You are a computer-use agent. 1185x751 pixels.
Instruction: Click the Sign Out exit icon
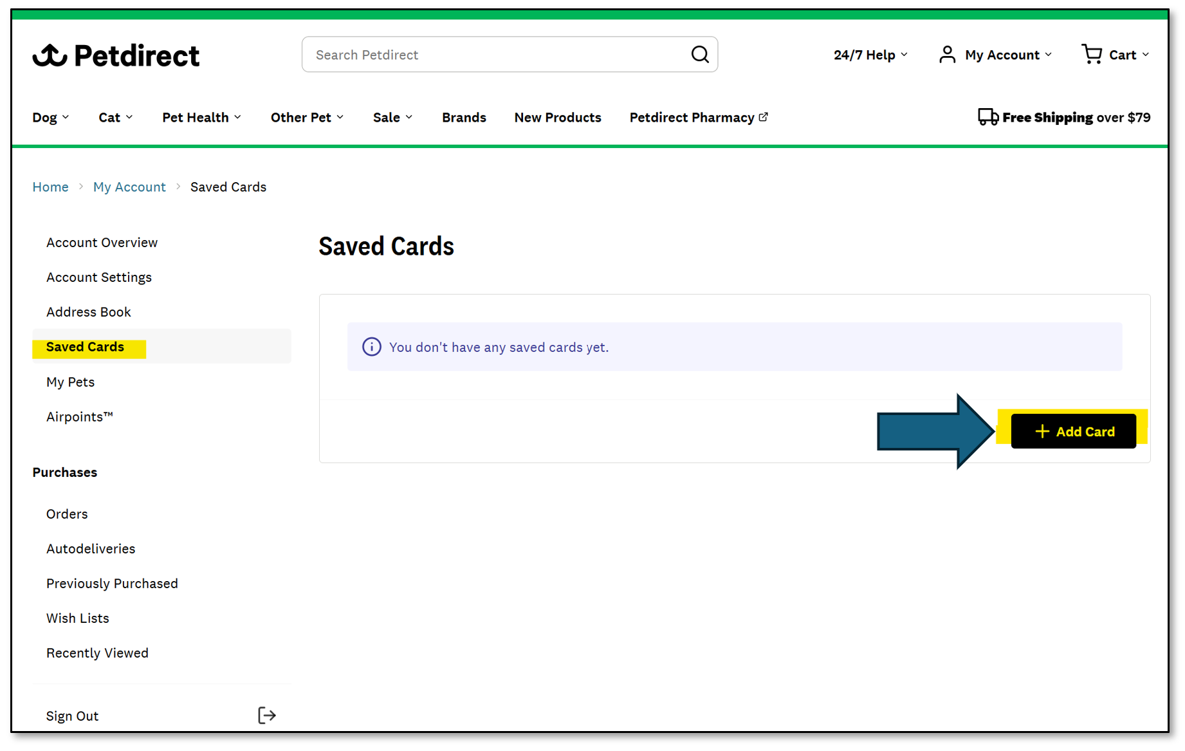click(267, 715)
